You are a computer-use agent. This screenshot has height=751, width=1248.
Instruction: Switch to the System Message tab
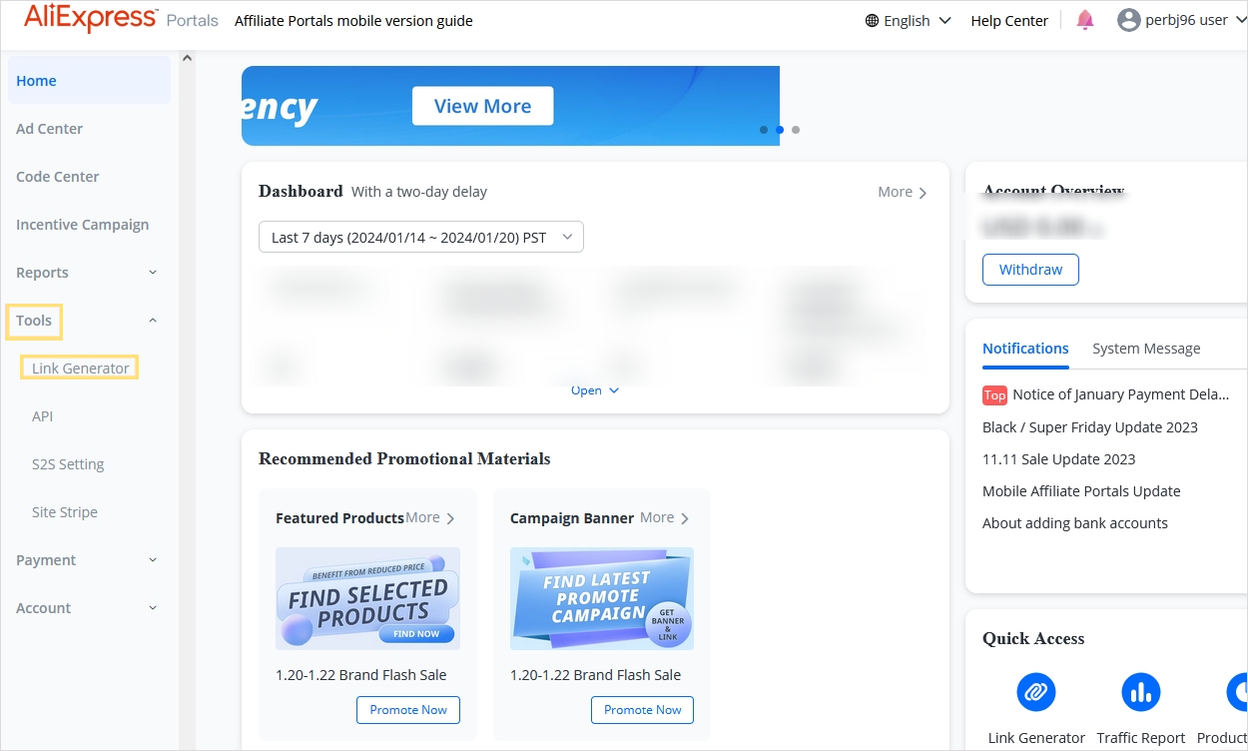point(1146,349)
